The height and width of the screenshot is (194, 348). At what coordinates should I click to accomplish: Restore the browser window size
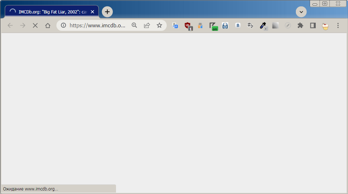(325, 4)
